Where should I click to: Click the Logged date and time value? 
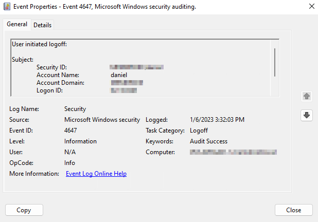coord(217,120)
